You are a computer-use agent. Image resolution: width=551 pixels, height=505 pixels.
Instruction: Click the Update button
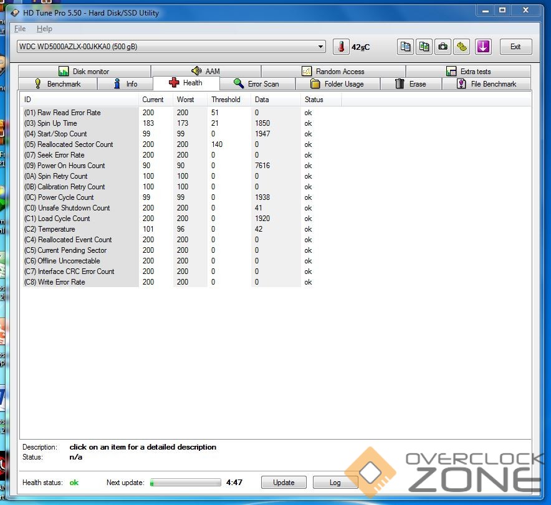point(284,483)
